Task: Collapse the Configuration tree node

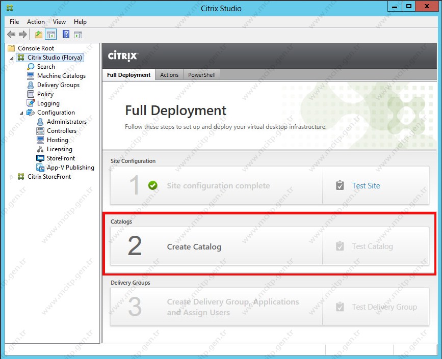Action: 22,113
